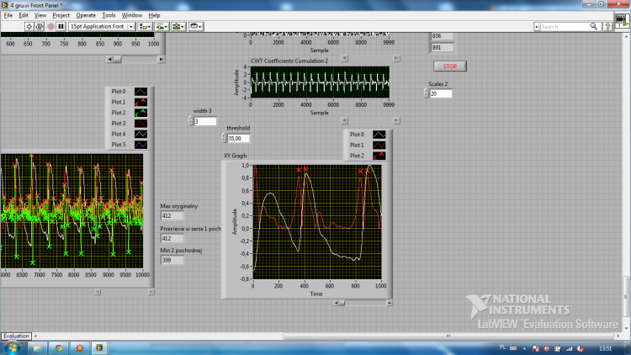Click the Min 2 pochodnej indicator 399

pos(172,261)
